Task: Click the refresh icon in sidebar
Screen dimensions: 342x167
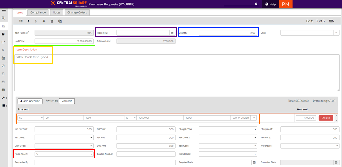Action: point(3,66)
